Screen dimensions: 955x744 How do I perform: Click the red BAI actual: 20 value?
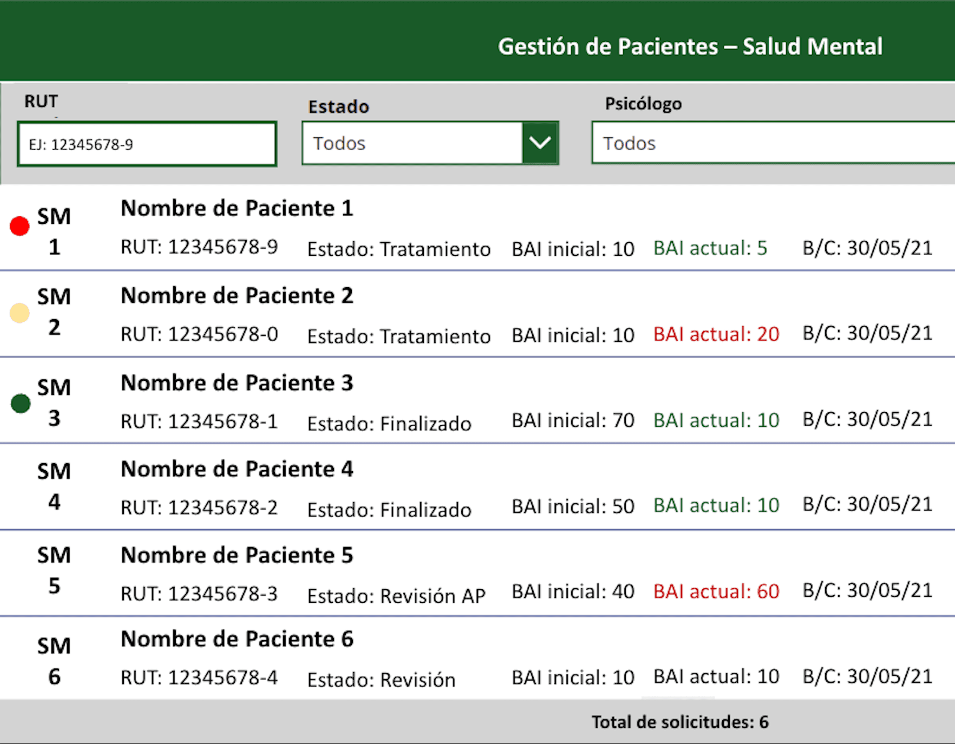(716, 334)
